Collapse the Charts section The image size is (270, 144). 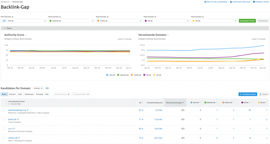[x=8, y=28]
